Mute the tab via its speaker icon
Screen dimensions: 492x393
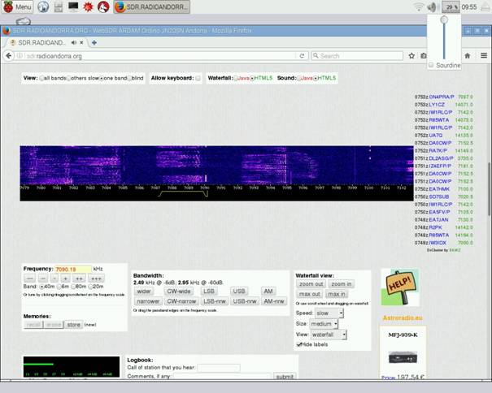(73, 42)
